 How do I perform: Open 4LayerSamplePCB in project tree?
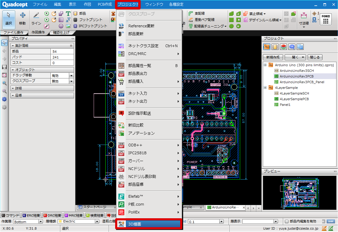tap(294, 99)
